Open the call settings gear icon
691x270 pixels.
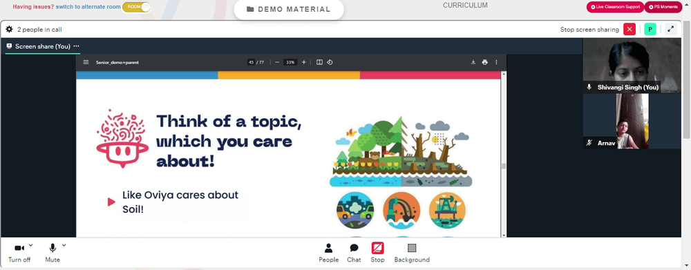tap(9, 30)
